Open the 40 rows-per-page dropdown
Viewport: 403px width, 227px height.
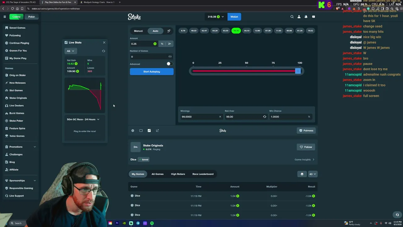click(x=312, y=174)
